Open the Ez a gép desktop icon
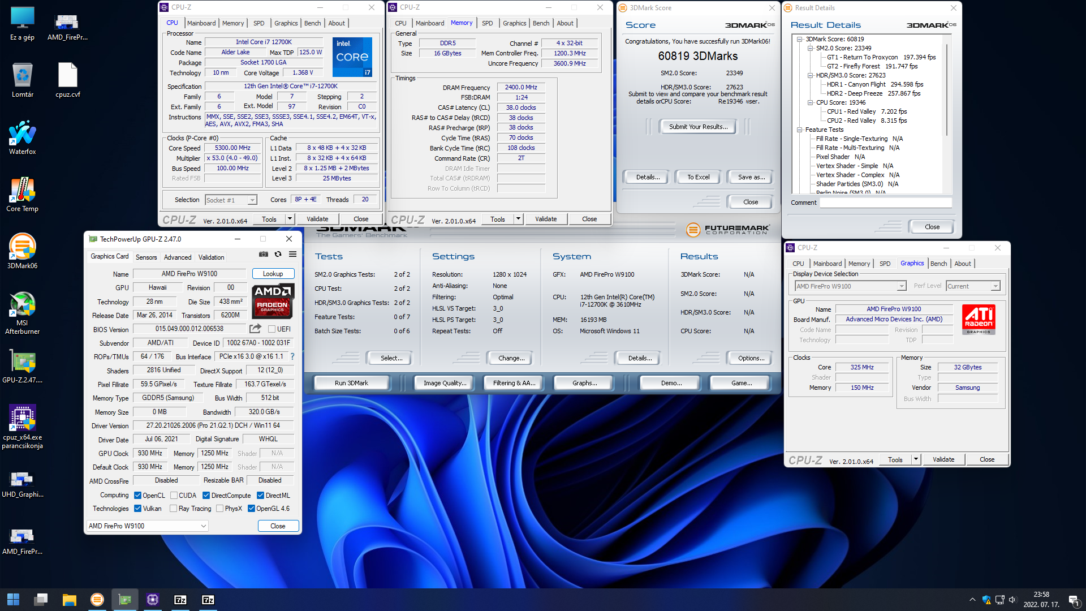The width and height of the screenshot is (1086, 611). coord(22,24)
